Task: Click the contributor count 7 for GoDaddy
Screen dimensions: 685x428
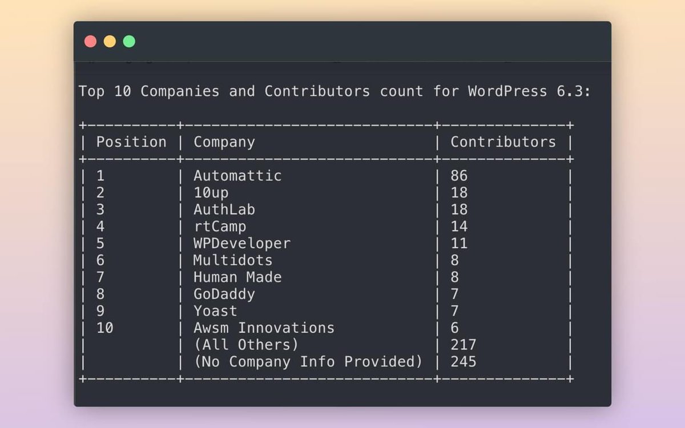Action: 455,294
